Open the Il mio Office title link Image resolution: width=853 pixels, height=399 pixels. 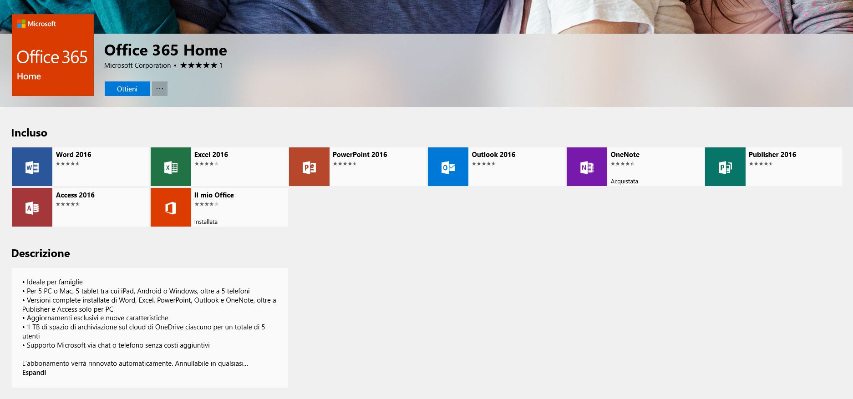coord(214,195)
